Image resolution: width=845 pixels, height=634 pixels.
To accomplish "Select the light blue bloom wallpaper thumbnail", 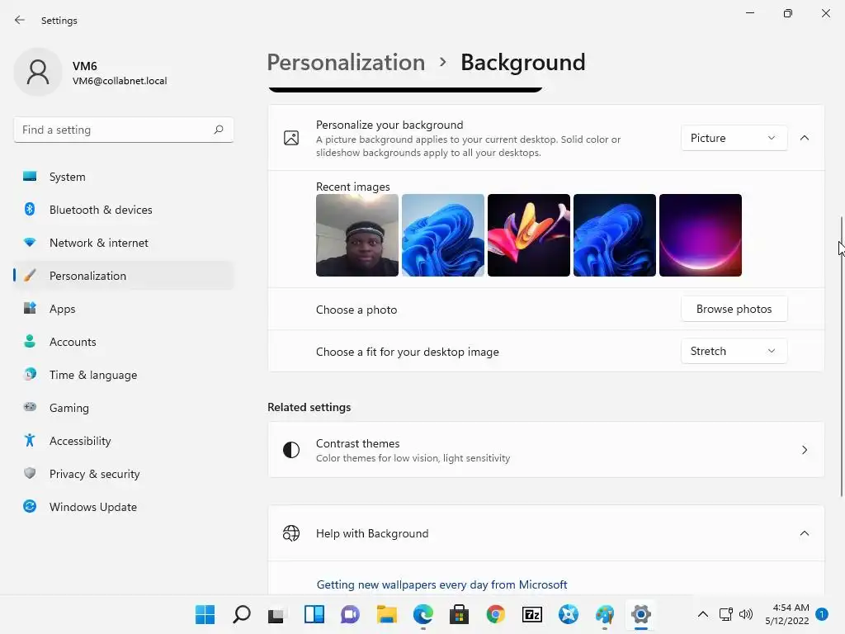I will click(443, 235).
